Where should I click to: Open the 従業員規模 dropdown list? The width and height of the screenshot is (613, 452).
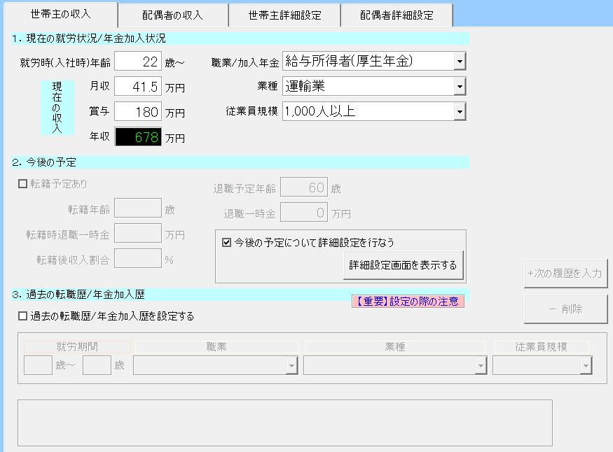pos(459,111)
